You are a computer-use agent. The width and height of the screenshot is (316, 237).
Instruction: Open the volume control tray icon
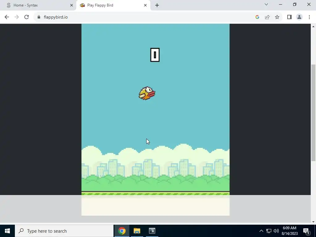(x=276, y=231)
